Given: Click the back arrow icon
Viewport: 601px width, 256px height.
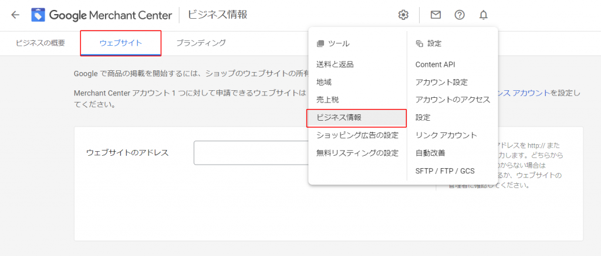Looking at the screenshot, I should click(x=15, y=15).
